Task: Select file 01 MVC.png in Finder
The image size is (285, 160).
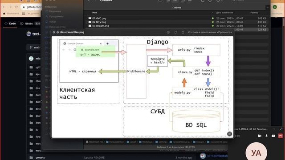Action: pos(99,18)
